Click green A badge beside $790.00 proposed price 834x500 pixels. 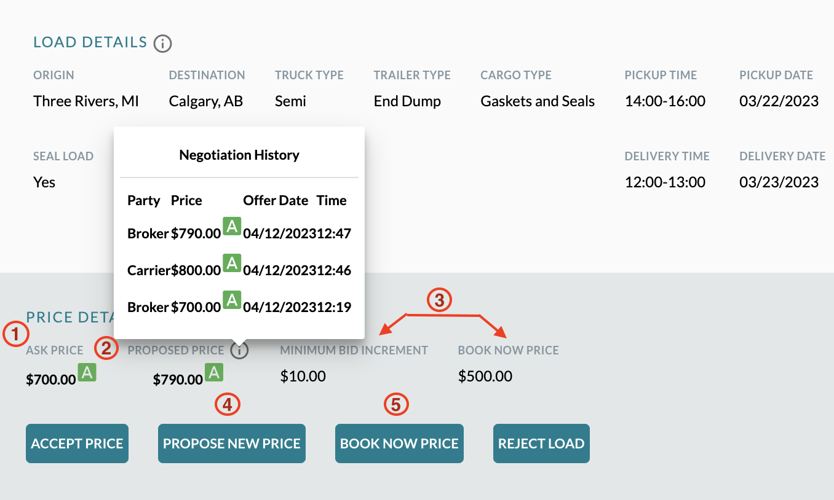pos(213,373)
